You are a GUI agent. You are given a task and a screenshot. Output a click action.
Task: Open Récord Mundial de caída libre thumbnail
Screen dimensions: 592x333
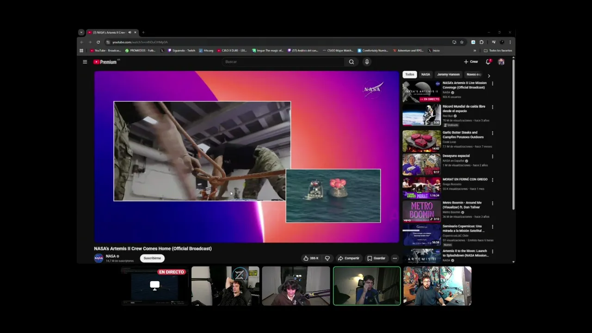421,115
